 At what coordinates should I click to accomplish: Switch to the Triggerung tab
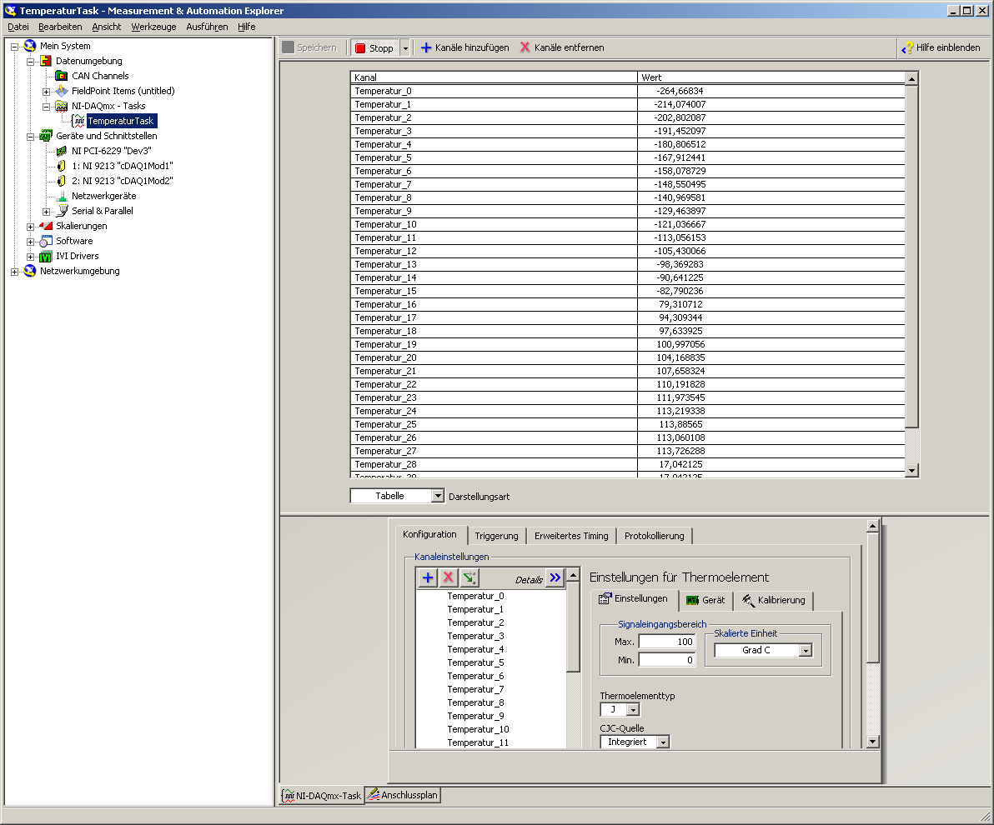pyautogui.click(x=496, y=536)
